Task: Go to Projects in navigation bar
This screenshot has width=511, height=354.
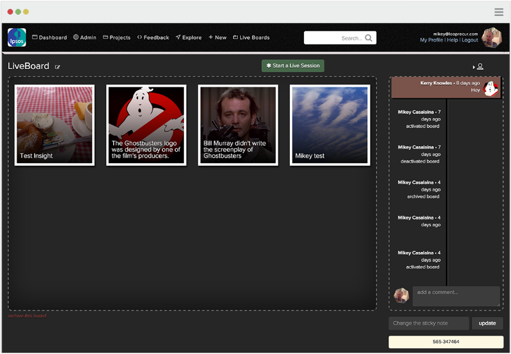Action: click(116, 38)
